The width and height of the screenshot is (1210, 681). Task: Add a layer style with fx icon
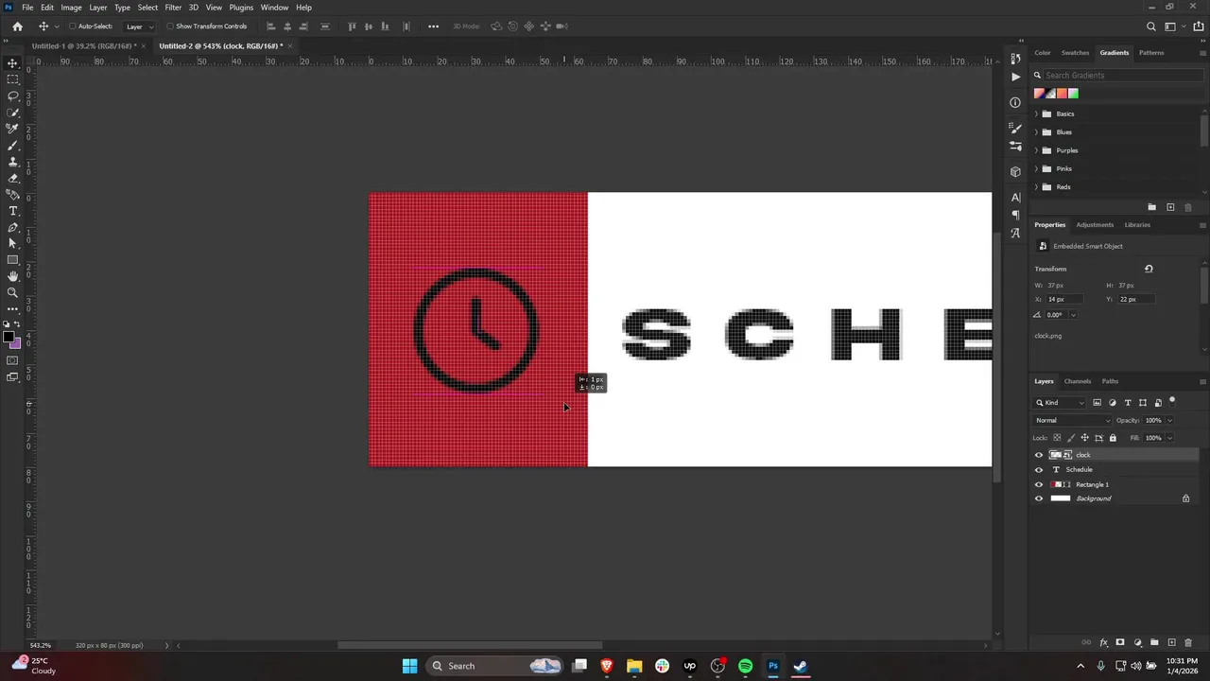(x=1103, y=643)
